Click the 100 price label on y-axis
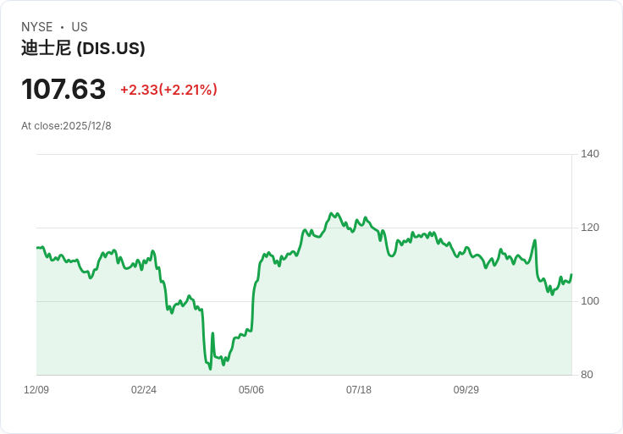This screenshot has width=623, height=434. pos(590,301)
